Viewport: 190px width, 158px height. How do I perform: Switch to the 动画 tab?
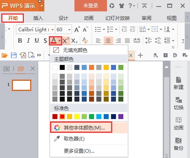click(x=89, y=18)
